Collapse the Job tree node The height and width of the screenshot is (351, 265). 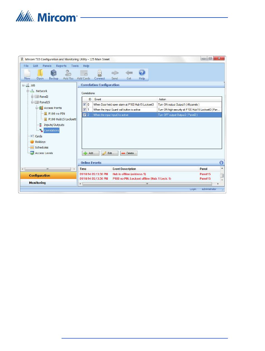(23, 86)
